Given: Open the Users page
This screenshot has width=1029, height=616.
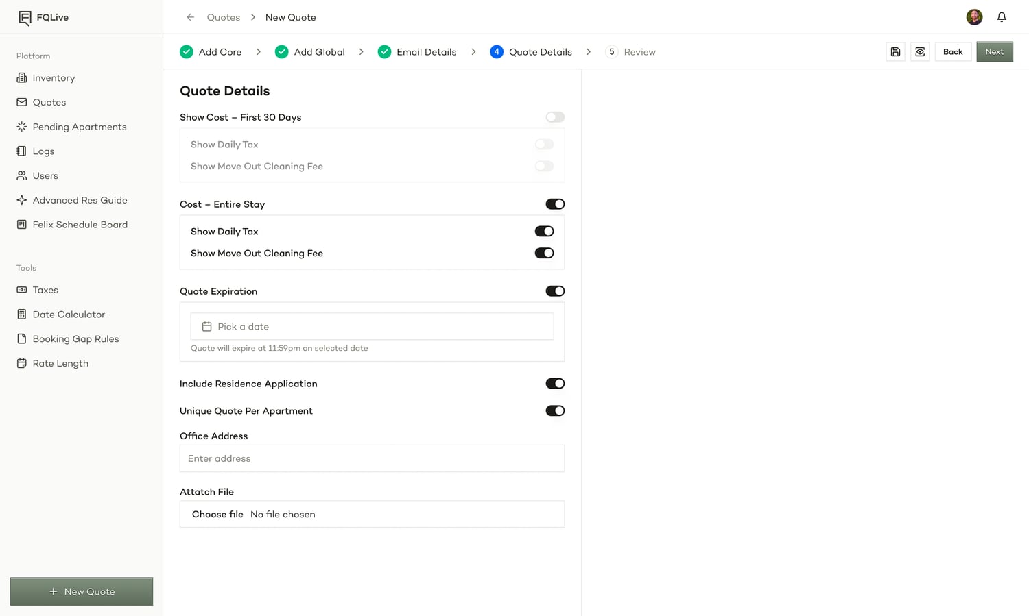Looking at the screenshot, I should (38, 176).
